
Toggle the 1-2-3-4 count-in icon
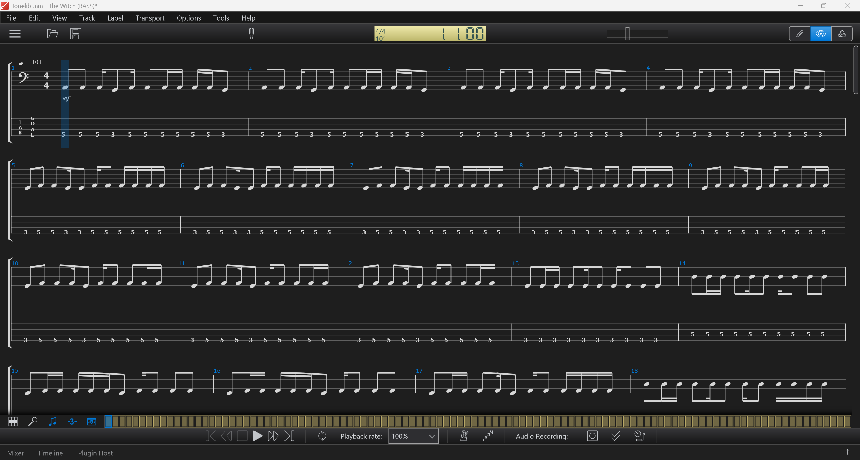click(488, 436)
